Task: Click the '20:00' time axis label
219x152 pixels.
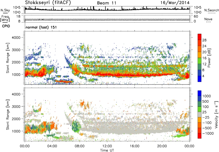Action: pos(162,146)
